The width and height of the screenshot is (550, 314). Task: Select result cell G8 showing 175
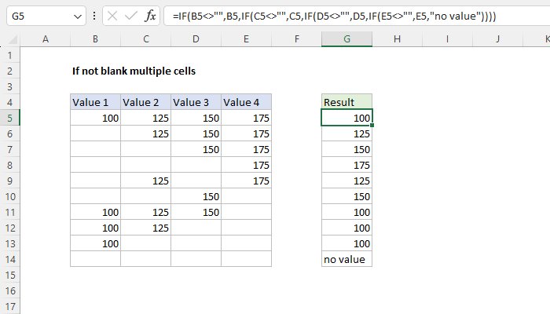(347, 165)
